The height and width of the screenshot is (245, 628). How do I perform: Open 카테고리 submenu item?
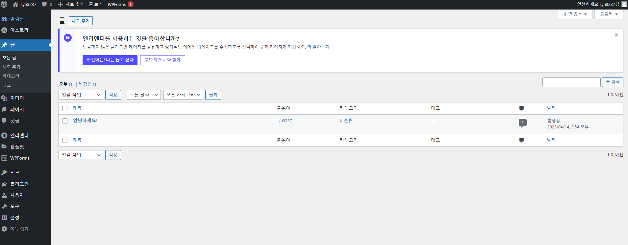pyautogui.click(x=11, y=76)
